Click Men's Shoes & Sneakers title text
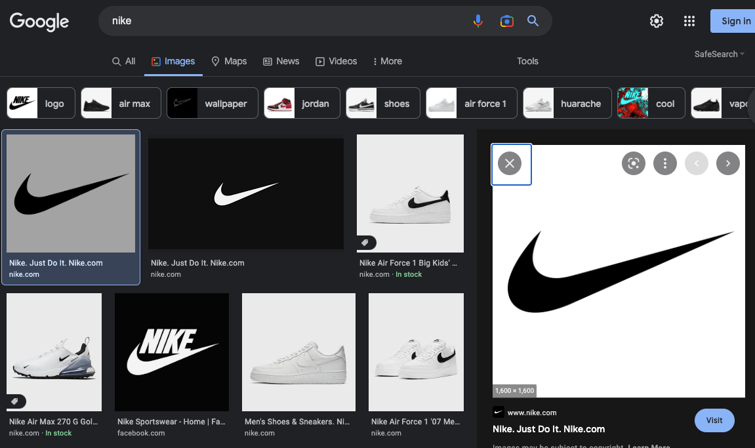The width and height of the screenshot is (755, 448). click(x=297, y=422)
